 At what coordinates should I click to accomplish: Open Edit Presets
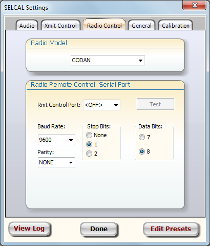pyautogui.click(x=171, y=229)
